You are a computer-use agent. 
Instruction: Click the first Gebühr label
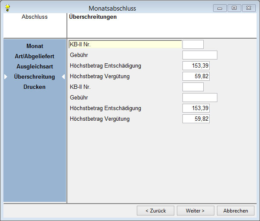coord(79,55)
